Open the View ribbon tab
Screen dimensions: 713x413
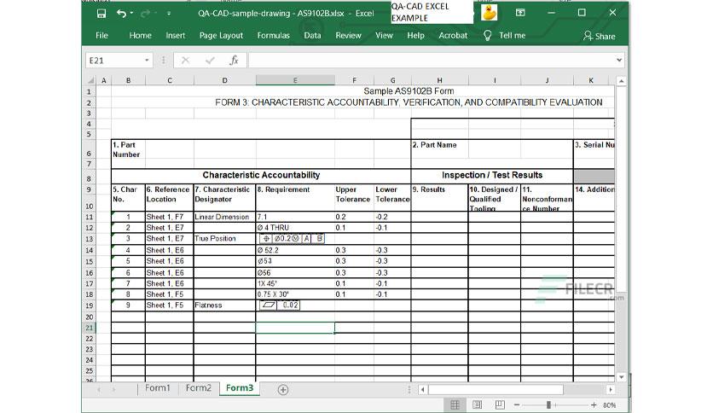tap(384, 36)
